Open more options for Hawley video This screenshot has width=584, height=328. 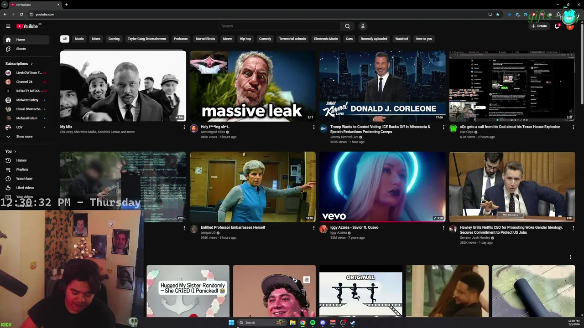tap(573, 228)
